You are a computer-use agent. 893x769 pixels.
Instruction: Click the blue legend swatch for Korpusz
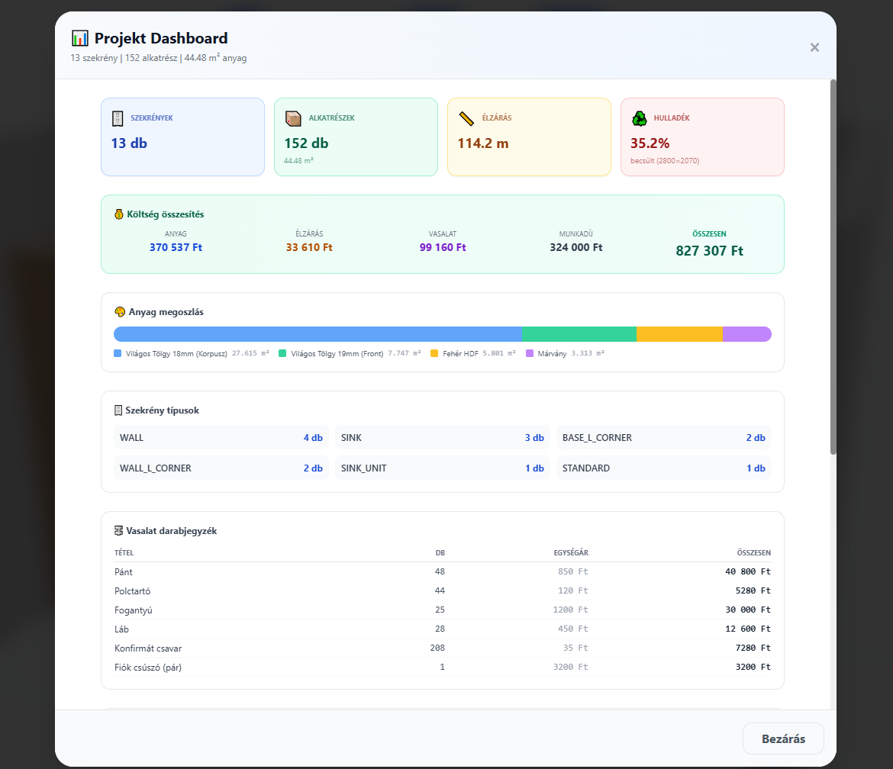pos(118,353)
